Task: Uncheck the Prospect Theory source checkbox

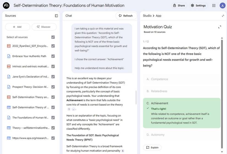Action: click(x=53, y=87)
